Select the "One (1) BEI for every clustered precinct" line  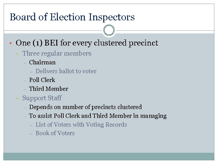pyautogui.click(x=87, y=43)
